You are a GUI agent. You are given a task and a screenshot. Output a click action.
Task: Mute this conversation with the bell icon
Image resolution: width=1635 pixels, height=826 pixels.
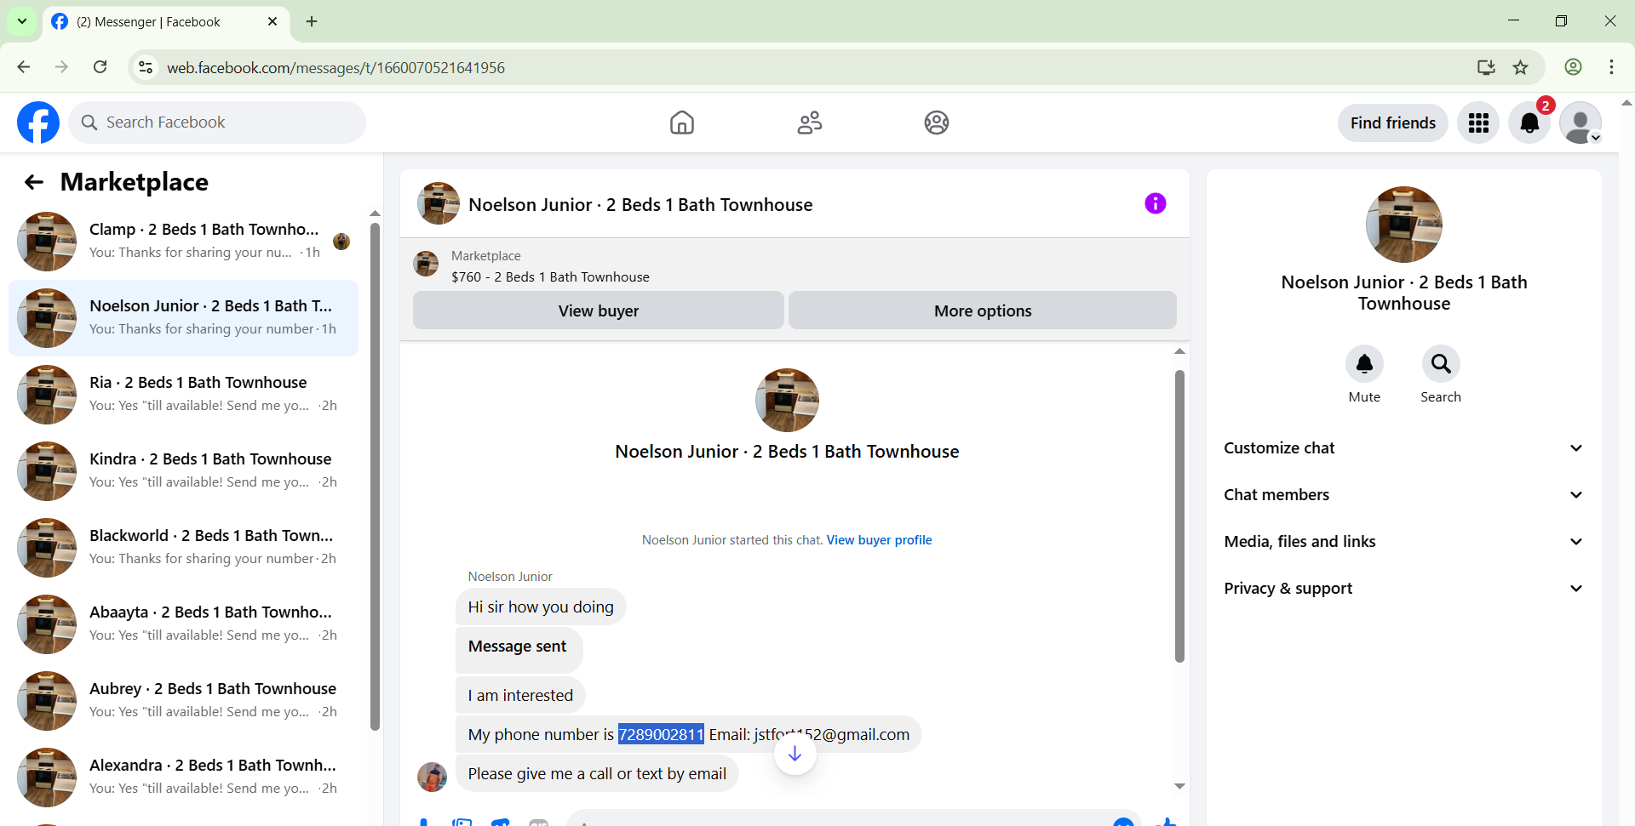(1364, 364)
